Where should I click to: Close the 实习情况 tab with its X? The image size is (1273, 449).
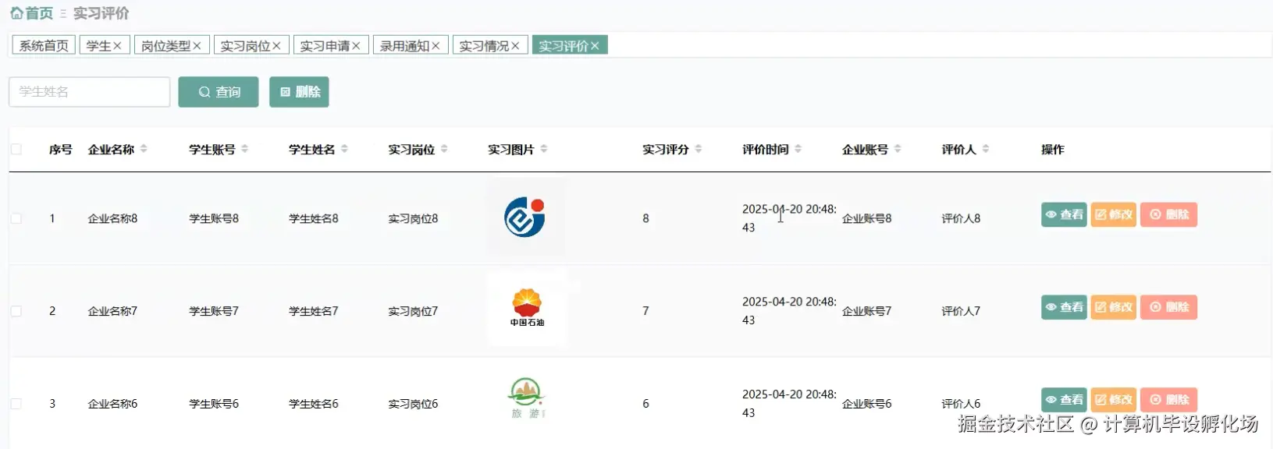point(515,46)
